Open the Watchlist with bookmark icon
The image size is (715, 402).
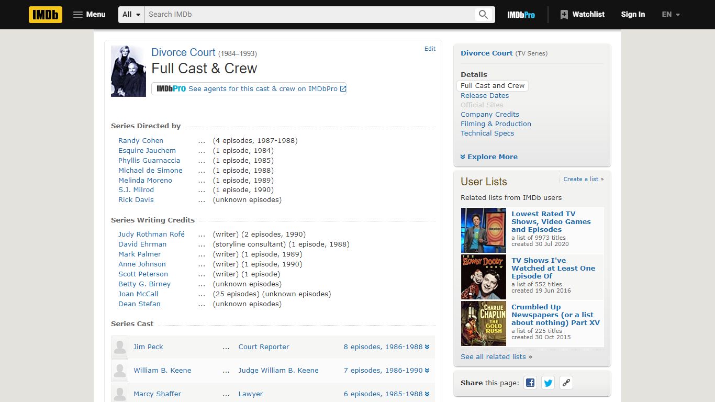[582, 15]
